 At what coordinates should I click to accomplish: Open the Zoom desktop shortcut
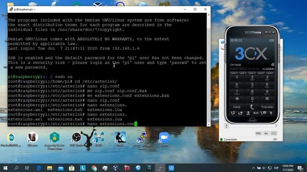(164, 139)
